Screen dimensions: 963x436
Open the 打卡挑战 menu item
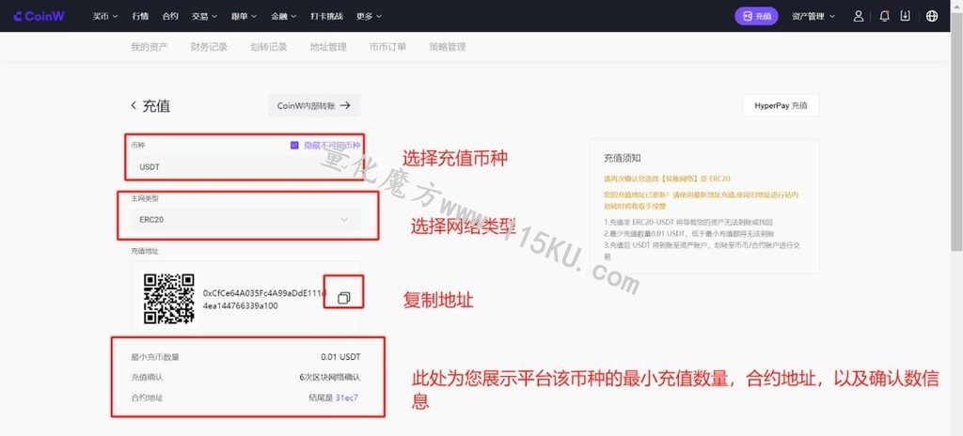(326, 16)
